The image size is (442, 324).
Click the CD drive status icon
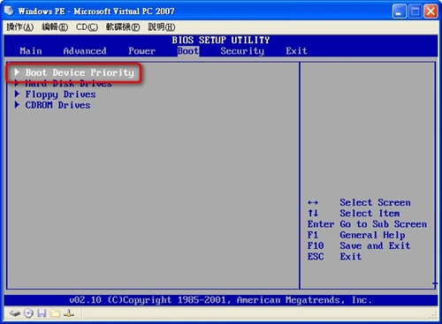click(x=28, y=313)
